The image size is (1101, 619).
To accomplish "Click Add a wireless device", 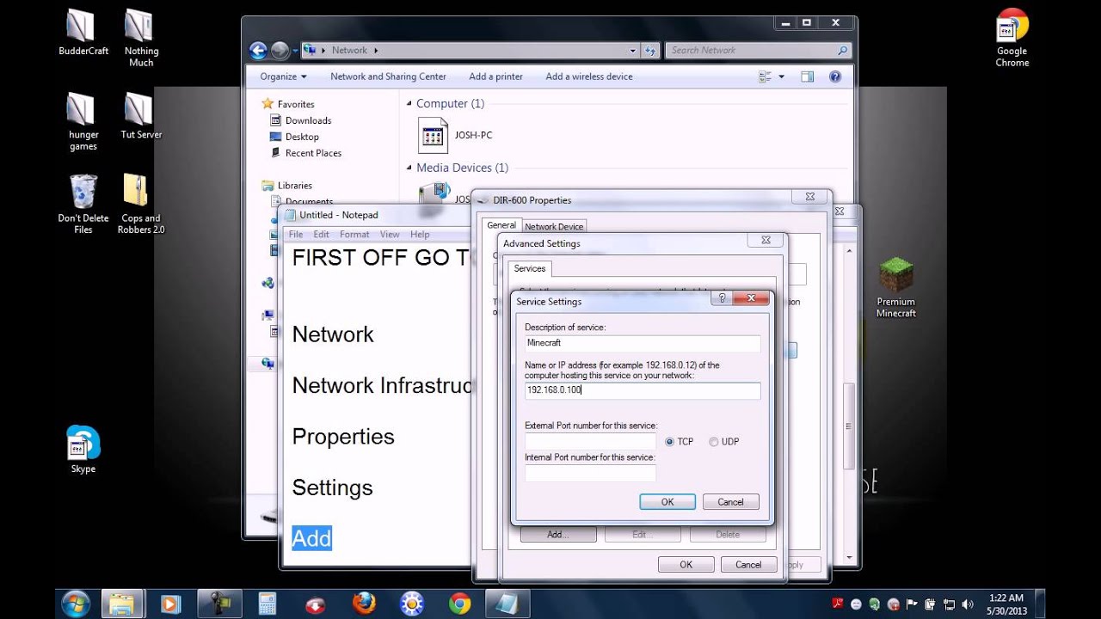I will click(589, 77).
